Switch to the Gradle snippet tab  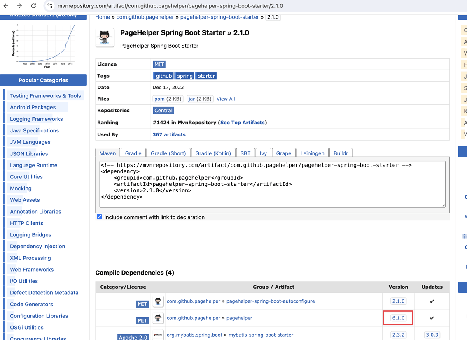(133, 153)
